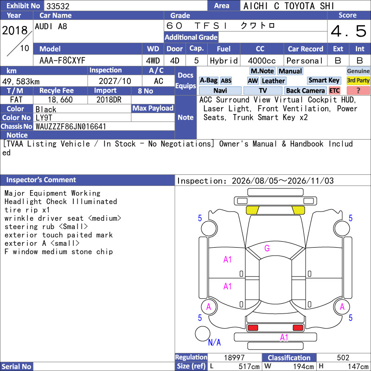Click the score value 4.5
The width and height of the screenshot is (371, 371).
pyautogui.click(x=348, y=31)
